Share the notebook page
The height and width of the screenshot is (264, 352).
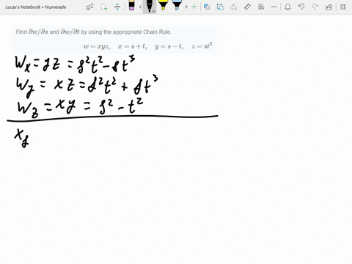(x=329, y=7)
